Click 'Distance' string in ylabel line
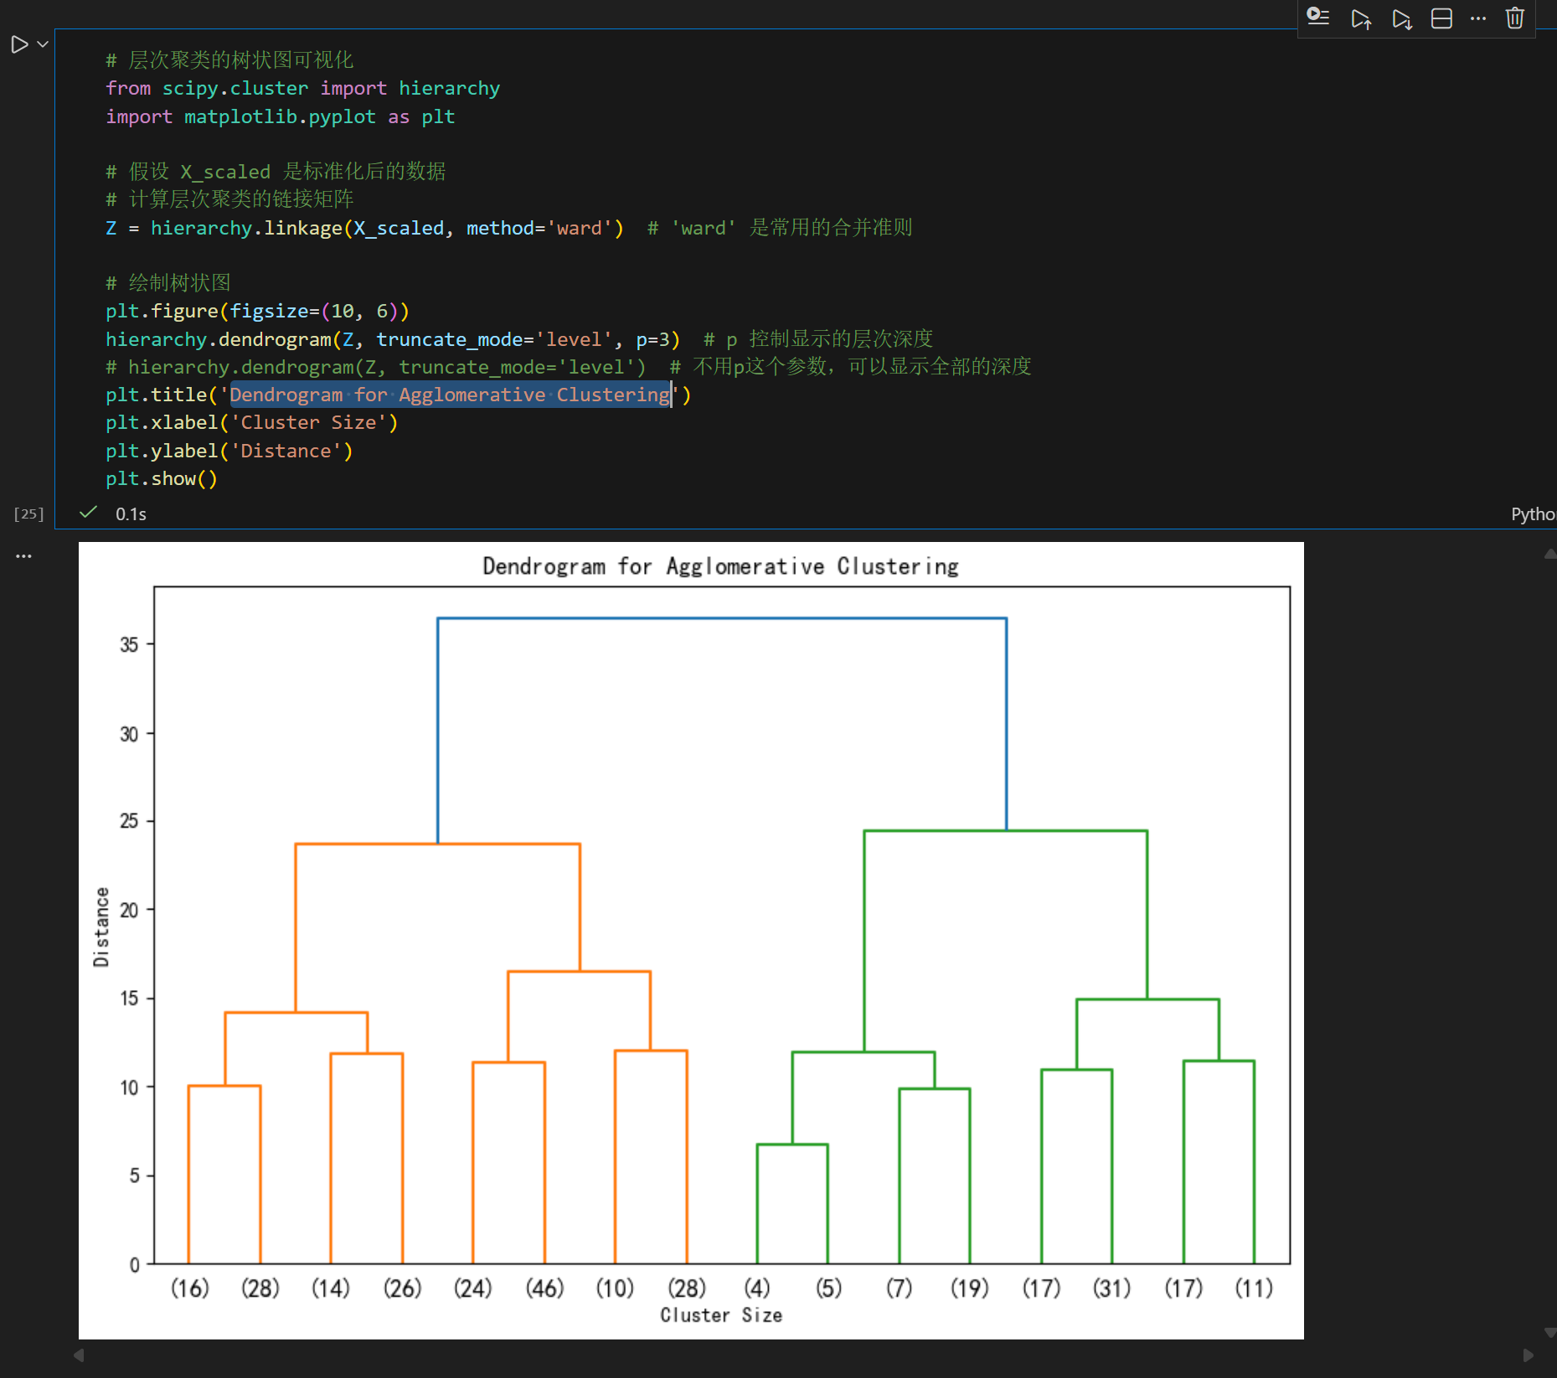The image size is (1557, 1378). 286,452
